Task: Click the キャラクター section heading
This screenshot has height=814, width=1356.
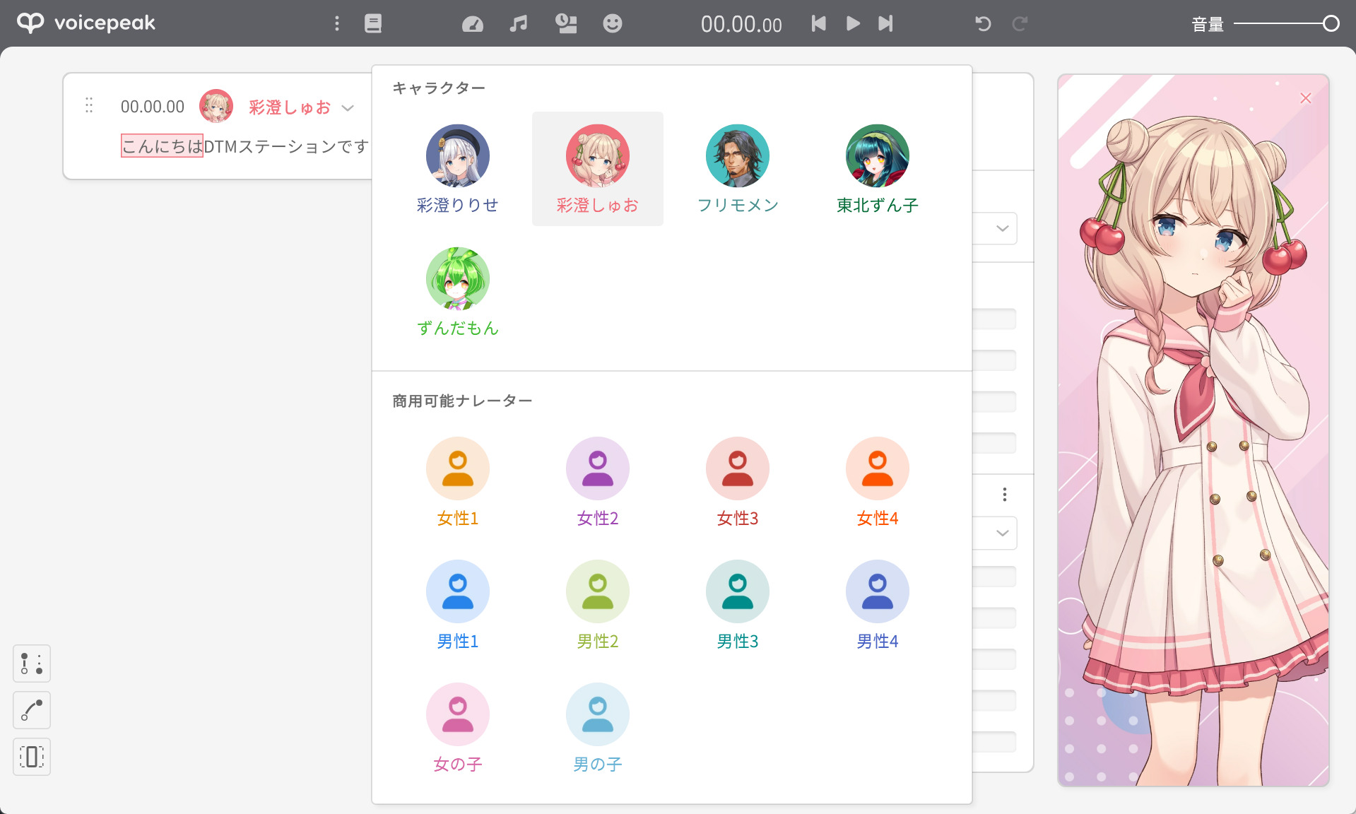Action: click(439, 88)
